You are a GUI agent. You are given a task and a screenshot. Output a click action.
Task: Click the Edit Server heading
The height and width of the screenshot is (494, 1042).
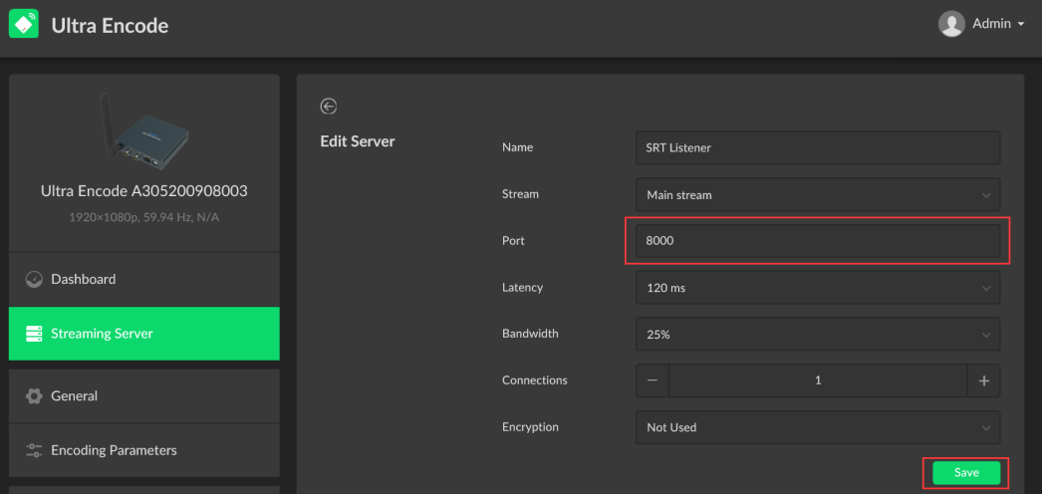pyautogui.click(x=358, y=140)
